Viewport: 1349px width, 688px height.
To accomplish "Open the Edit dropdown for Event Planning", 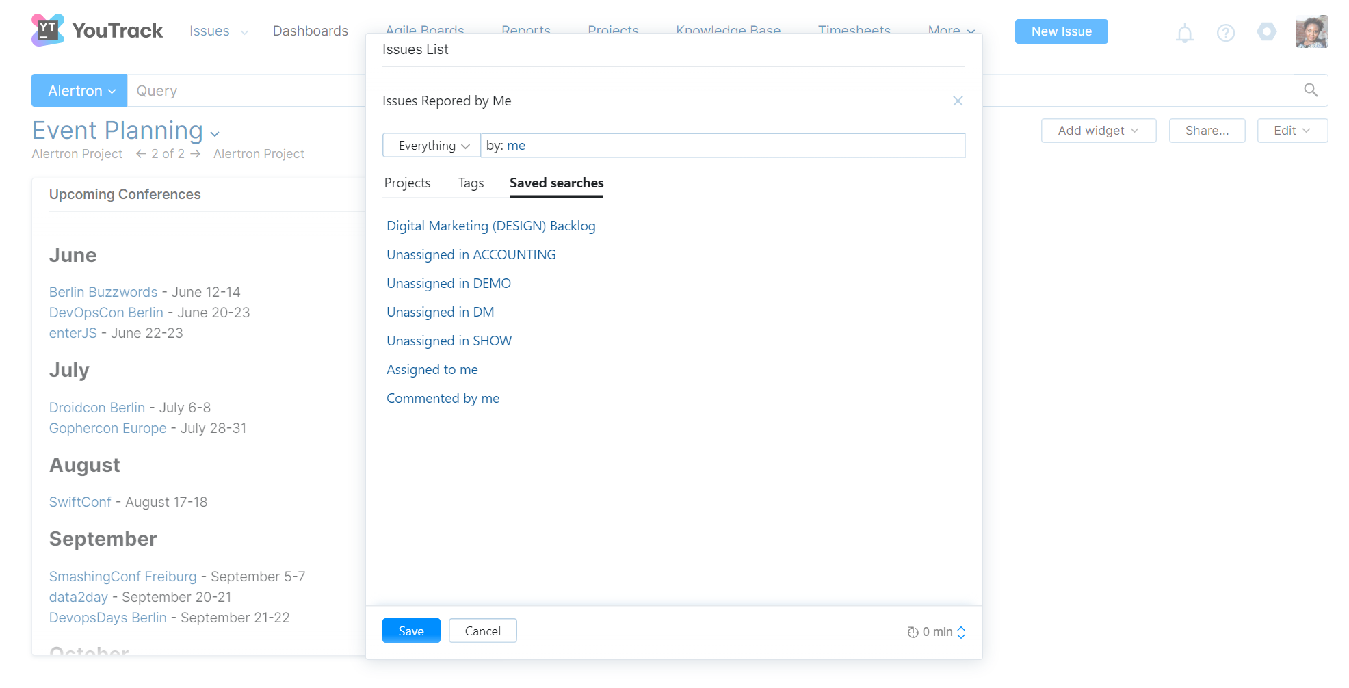I will (1292, 131).
